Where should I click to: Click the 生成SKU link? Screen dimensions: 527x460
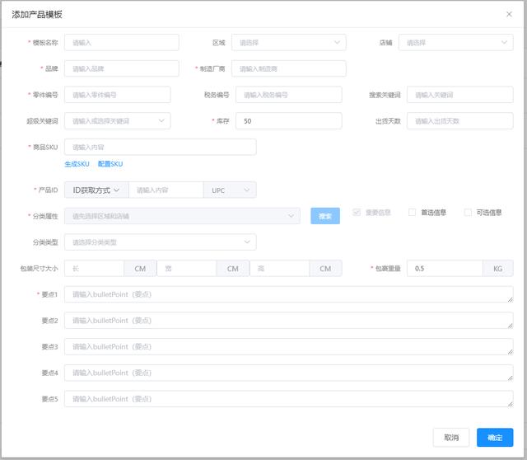(77, 165)
